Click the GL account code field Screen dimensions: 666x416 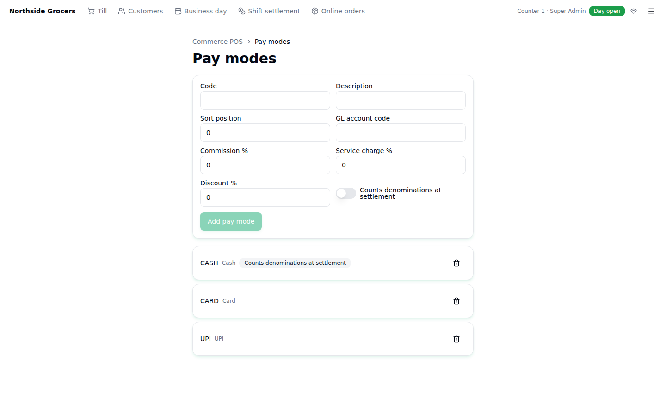point(401,133)
